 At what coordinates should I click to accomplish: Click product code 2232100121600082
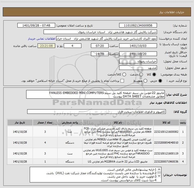(x=166, y=132)
